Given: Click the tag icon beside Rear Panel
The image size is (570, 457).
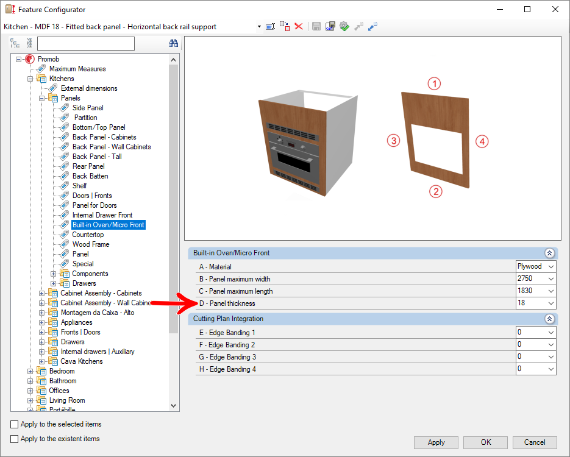Looking at the screenshot, I should coord(65,166).
